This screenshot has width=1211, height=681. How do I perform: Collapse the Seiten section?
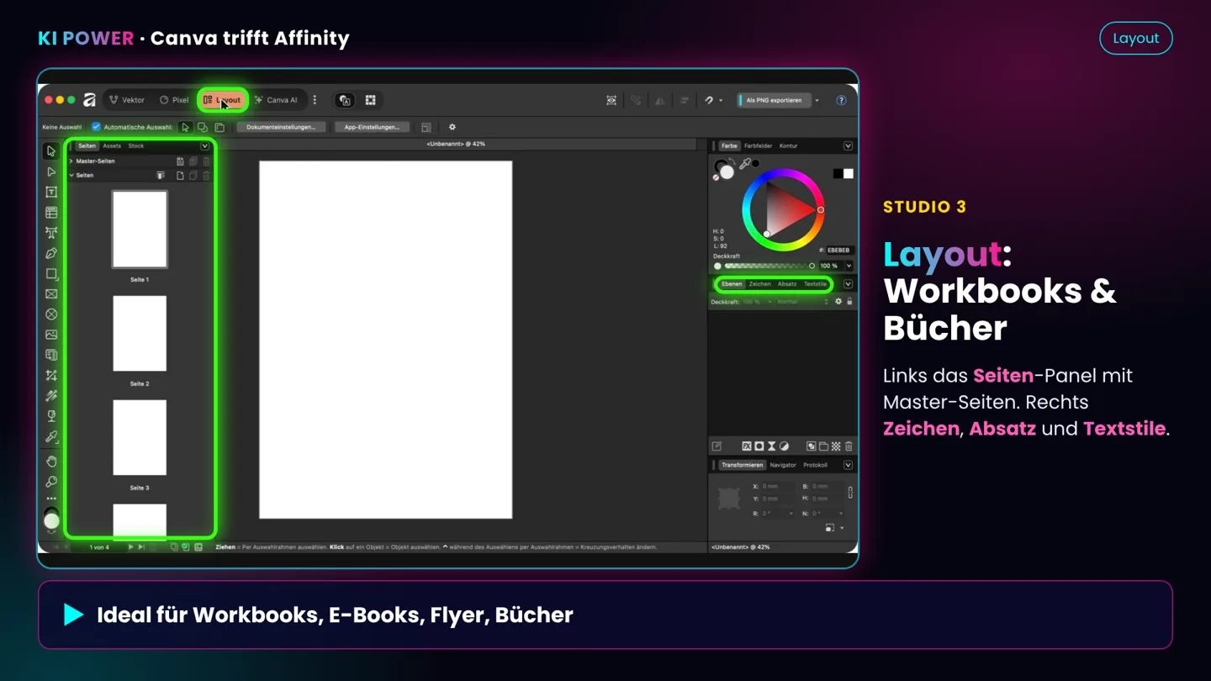(x=71, y=176)
